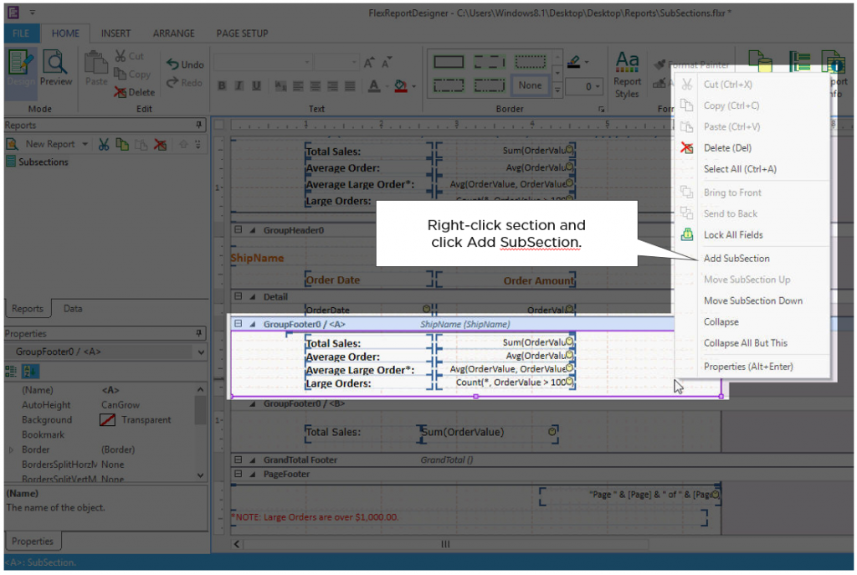Click Background Transparent color swatch
The width and height of the screenshot is (857, 575).
(x=107, y=420)
